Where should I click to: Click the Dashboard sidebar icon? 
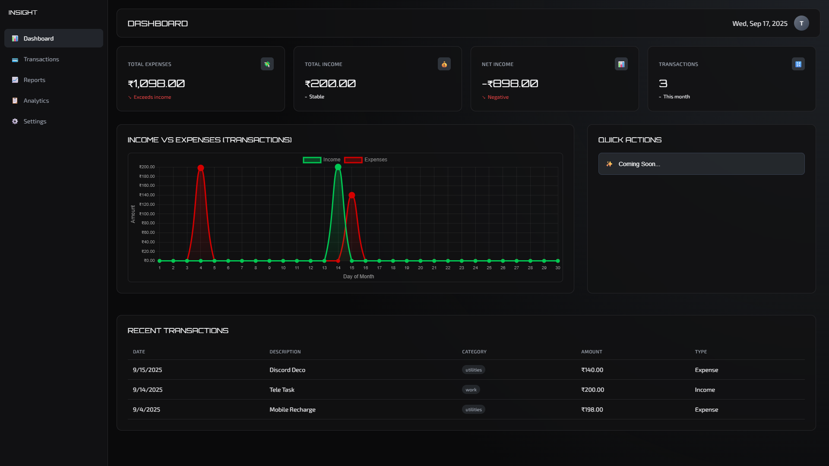tap(15, 38)
